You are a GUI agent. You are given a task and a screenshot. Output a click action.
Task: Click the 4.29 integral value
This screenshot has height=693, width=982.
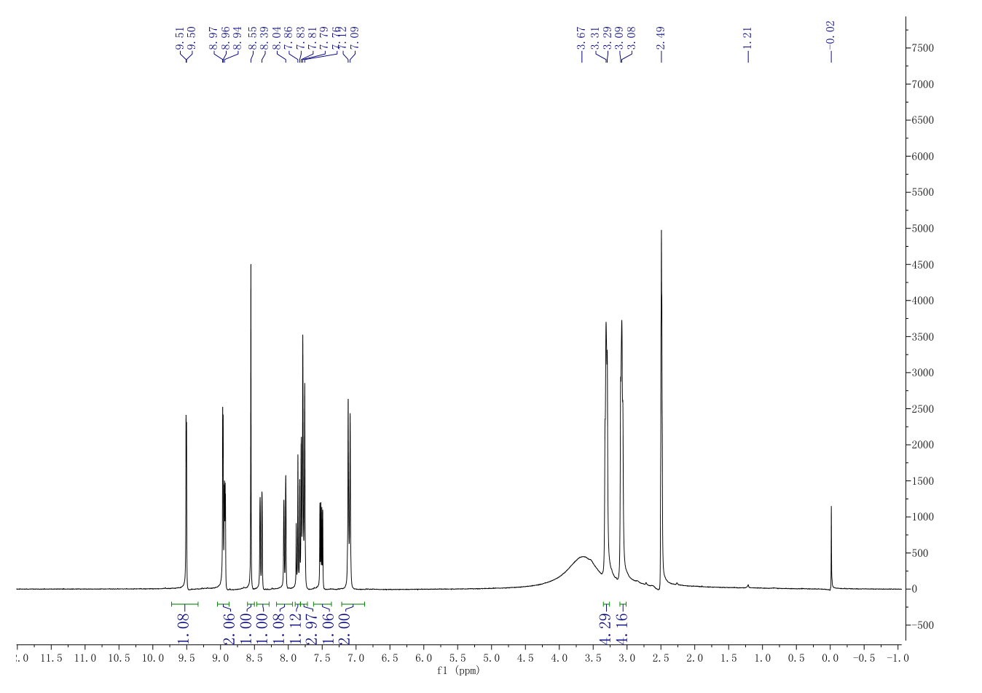[605, 630]
